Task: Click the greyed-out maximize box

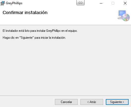Action: click(x=113, y=3)
